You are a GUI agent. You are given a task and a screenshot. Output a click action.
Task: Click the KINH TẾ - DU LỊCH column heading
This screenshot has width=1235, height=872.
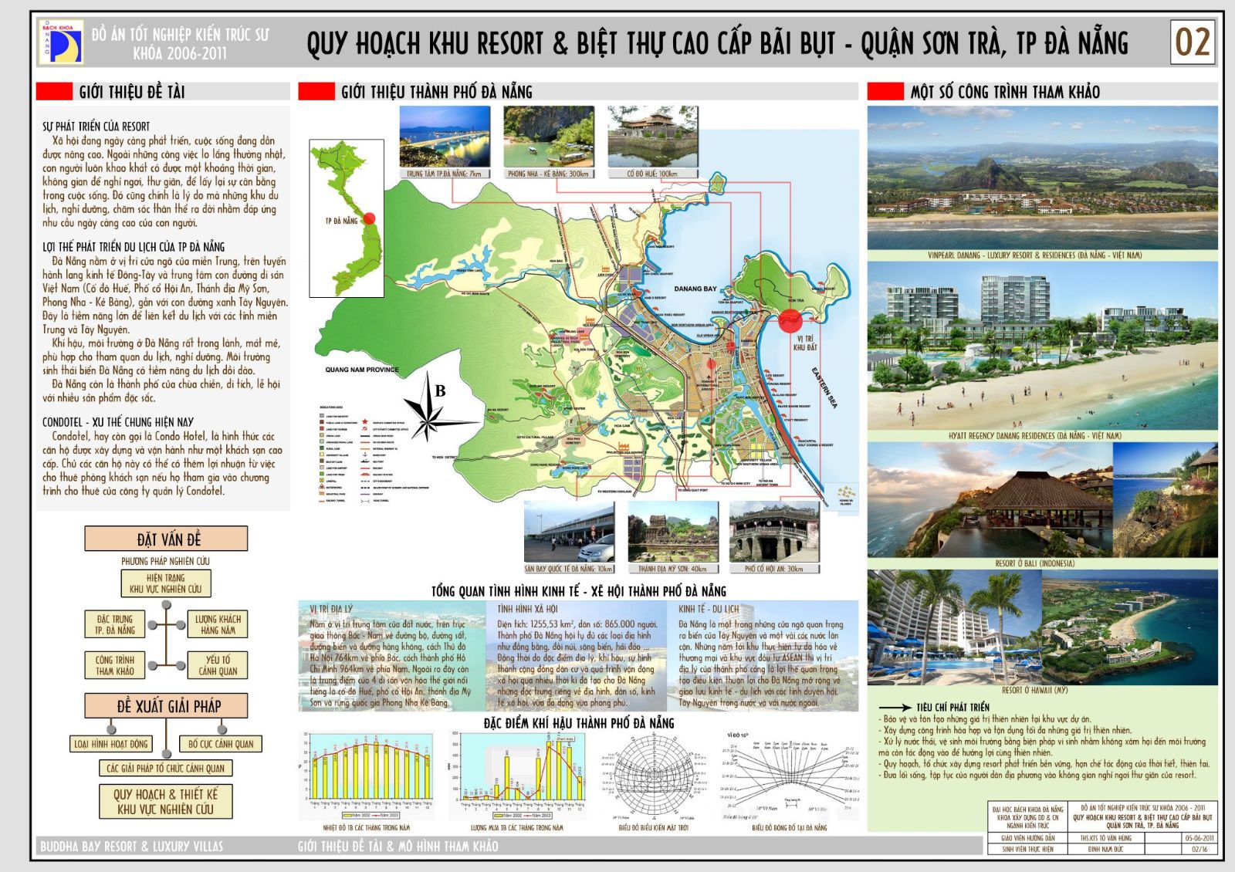pyautogui.click(x=709, y=609)
